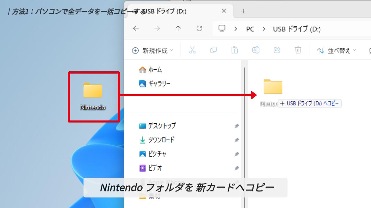
Task: Click the Rename icon in toolbar
Action: [x=256, y=50]
